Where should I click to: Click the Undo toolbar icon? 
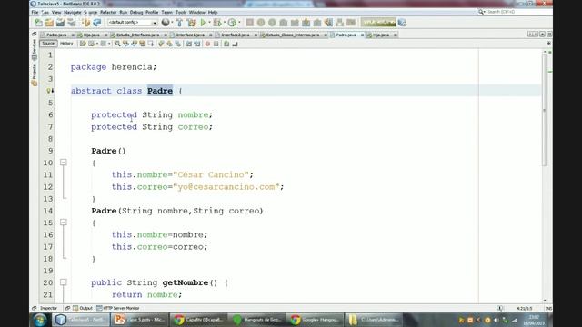tap(86, 23)
